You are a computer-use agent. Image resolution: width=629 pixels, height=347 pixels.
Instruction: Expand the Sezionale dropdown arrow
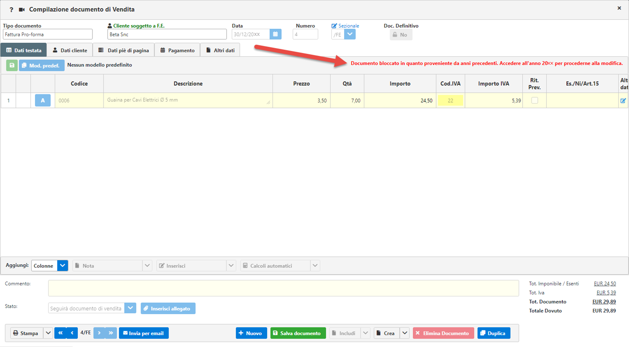coord(350,34)
